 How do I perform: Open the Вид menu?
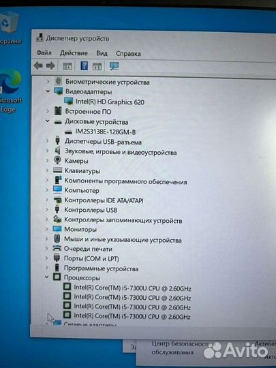(x=102, y=54)
